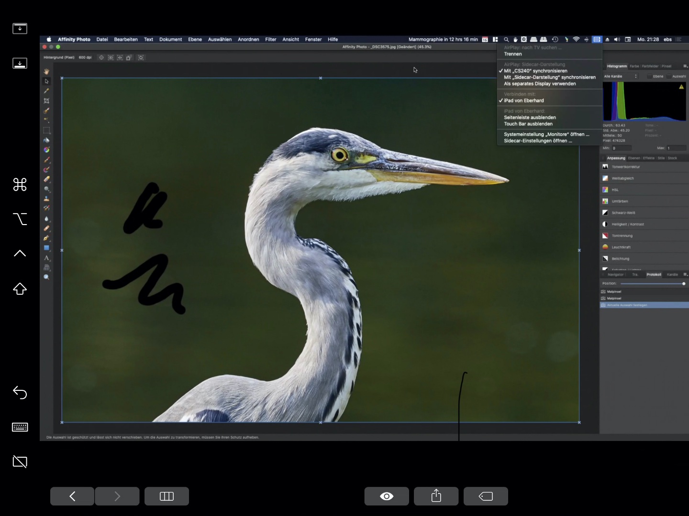This screenshot has height=516, width=689.
Task: Click "Seitenleiste ausblenden" in Sidecar menu
Action: [530, 118]
